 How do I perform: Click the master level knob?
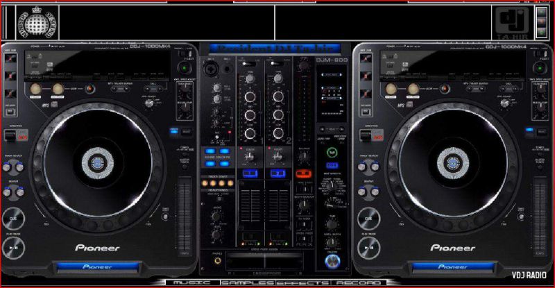click(x=303, y=66)
